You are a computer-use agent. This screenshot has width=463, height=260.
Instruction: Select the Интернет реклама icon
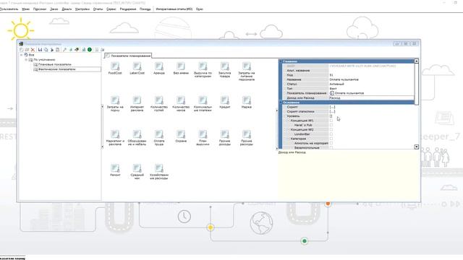click(137, 100)
